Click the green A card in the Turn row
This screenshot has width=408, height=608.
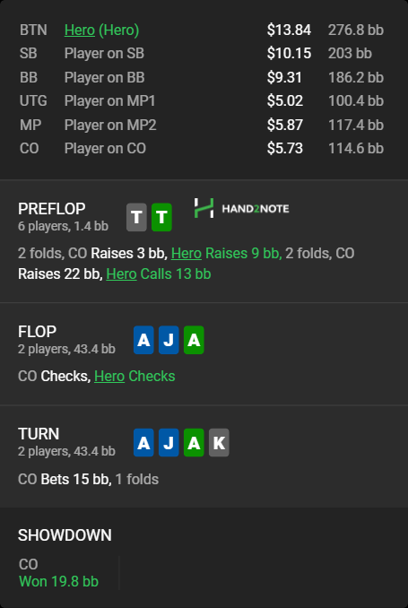(194, 442)
